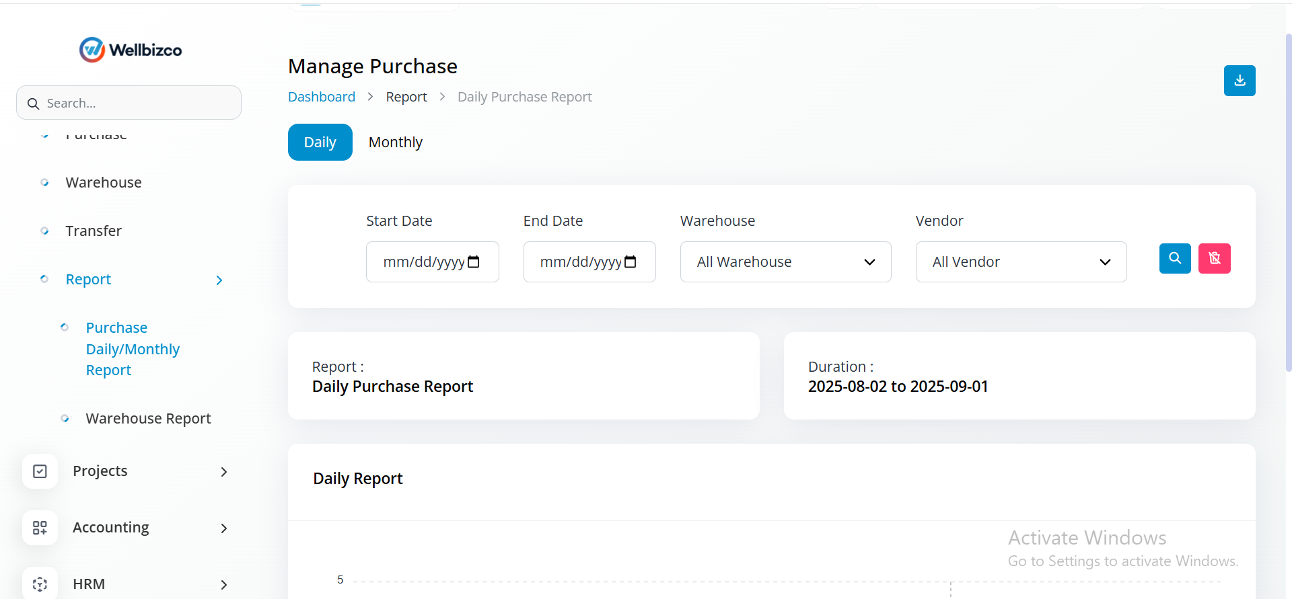Click the HRM icon in sidebar
Viewport: 1292px width, 599px height.
pos(40,584)
